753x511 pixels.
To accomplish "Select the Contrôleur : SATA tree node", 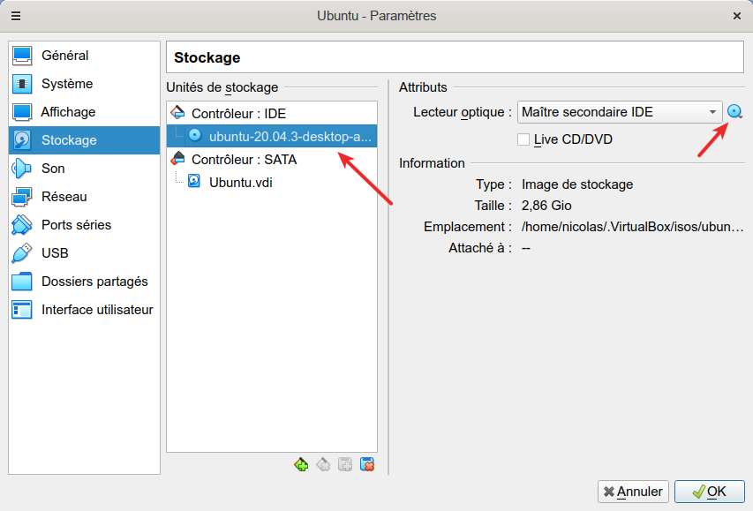I will click(244, 160).
